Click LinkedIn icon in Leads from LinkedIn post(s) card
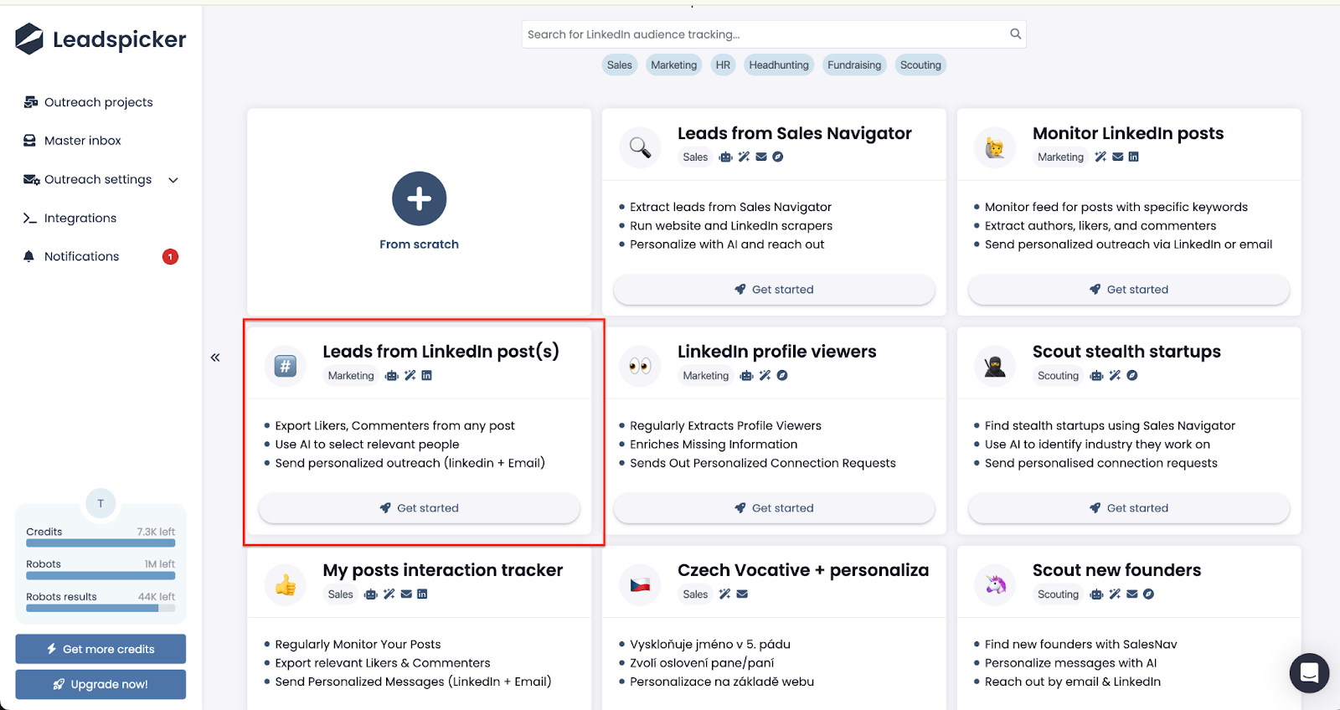The image size is (1340, 710). [427, 375]
